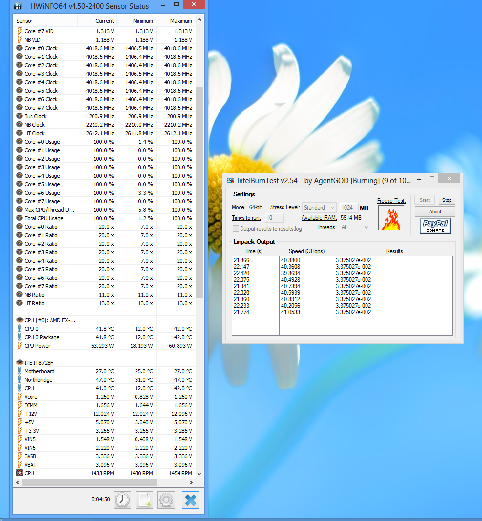Viewport: 482px width, 521px height.
Task: Click the chip icon beside ITE IT8728F
Action: click(20, 362)
